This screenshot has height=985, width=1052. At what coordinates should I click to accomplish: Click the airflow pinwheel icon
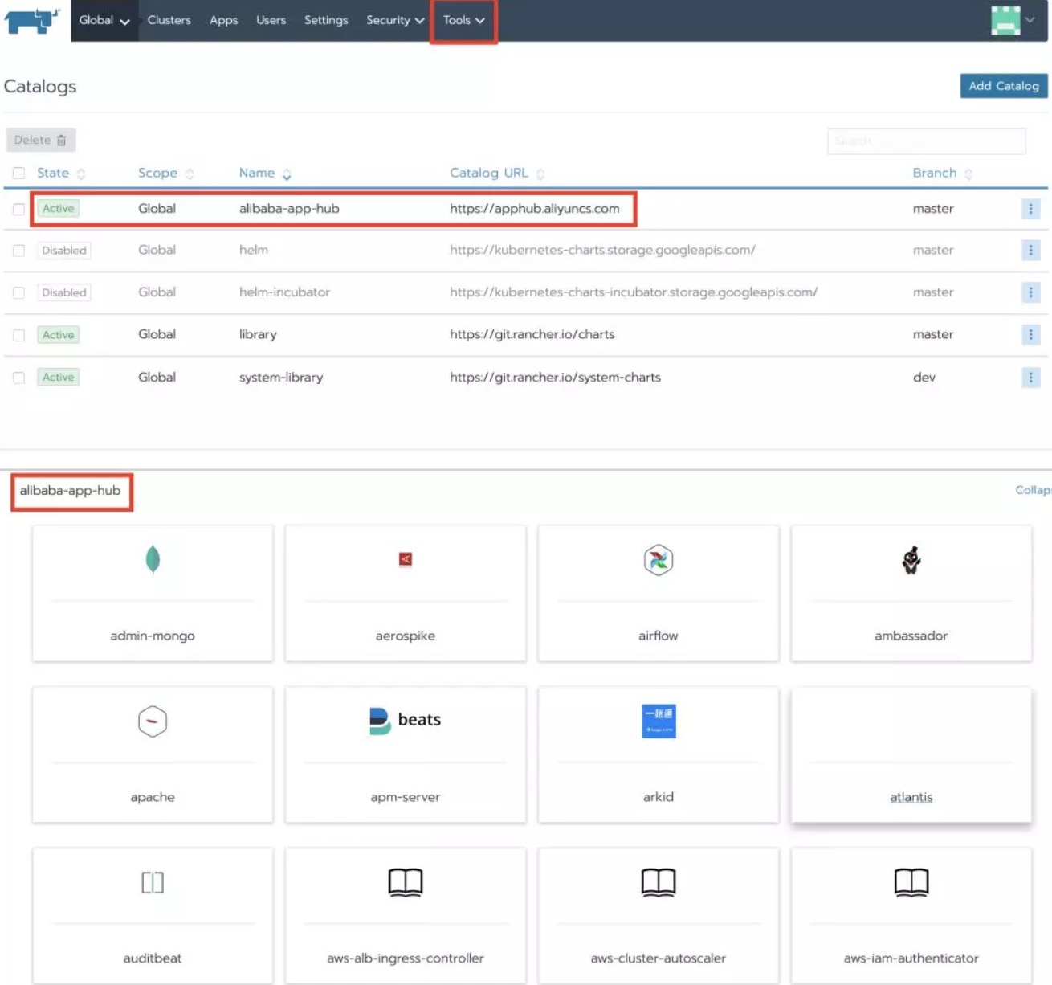click(x=659, y=560)
